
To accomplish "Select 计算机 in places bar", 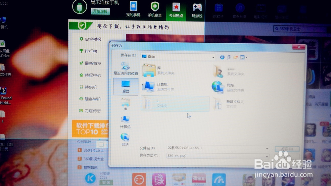I will click(x=125, y=122).
